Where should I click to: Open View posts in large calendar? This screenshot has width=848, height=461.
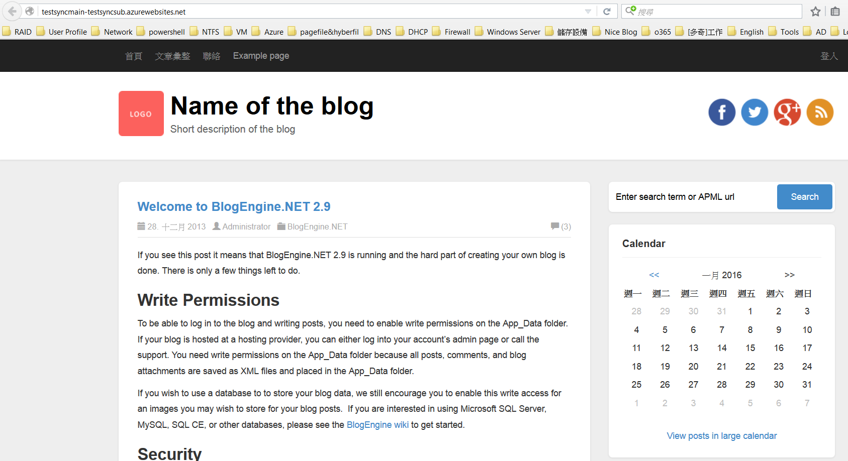click(722, 436)
